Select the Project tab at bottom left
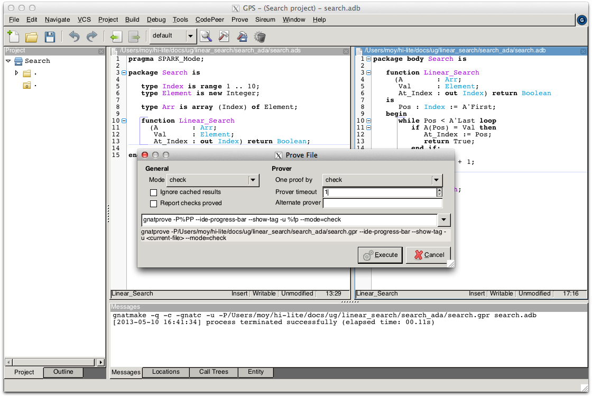Image resolution: width=592 pixels, height=397 pixels. click(x=24, y=373)
